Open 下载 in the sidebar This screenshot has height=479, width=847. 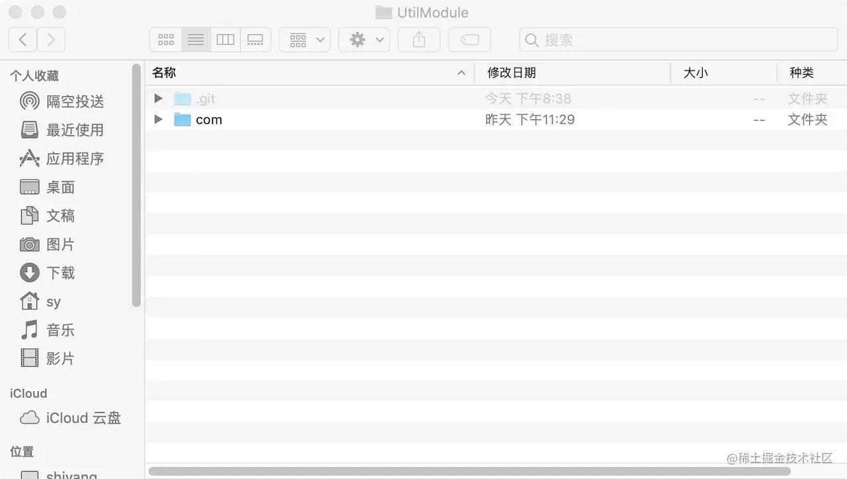[x=48, y=273]
